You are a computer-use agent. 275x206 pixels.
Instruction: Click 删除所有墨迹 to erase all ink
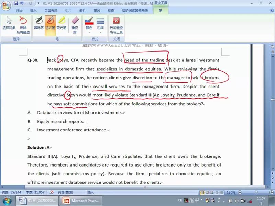[23, 25]
